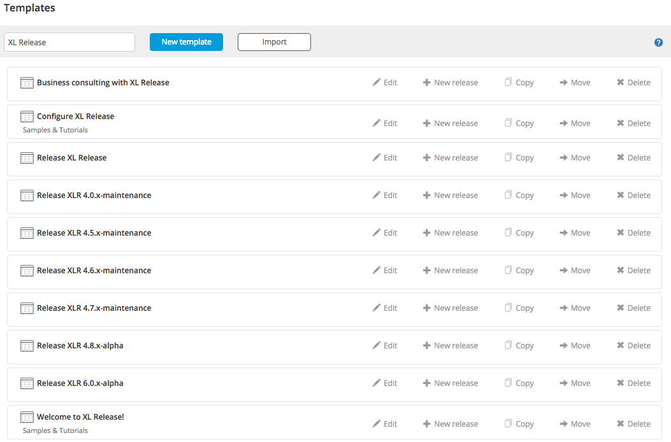Delete the Release XLR 4.6.x-maintenance template

coord(634,271)
